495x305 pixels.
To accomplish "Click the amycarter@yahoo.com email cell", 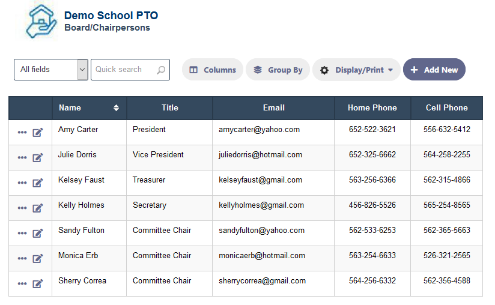I will pyautogui.click(x=259, y=130).
